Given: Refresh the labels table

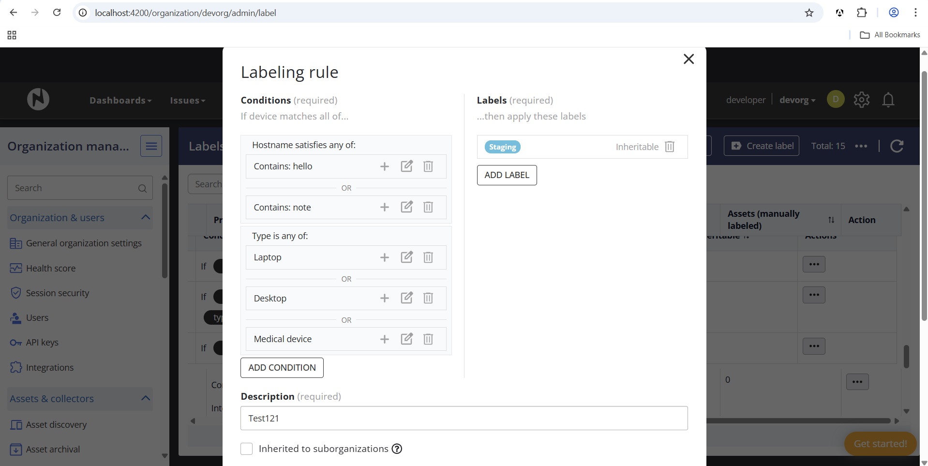Looking at the screenshot, I should pyautogui.click(x=897, y=146).
